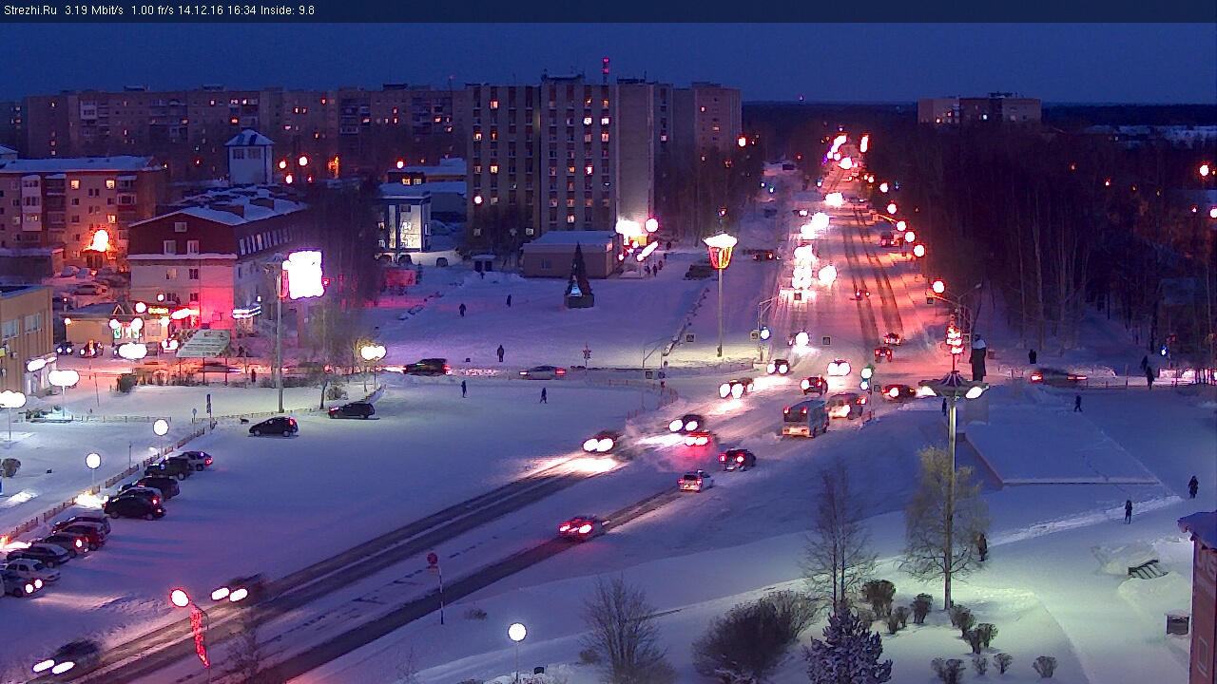Select the Inside: 9.8 temperature reading
The image size is (1217, 684).
pyautogui.click(x=287, y=10)
